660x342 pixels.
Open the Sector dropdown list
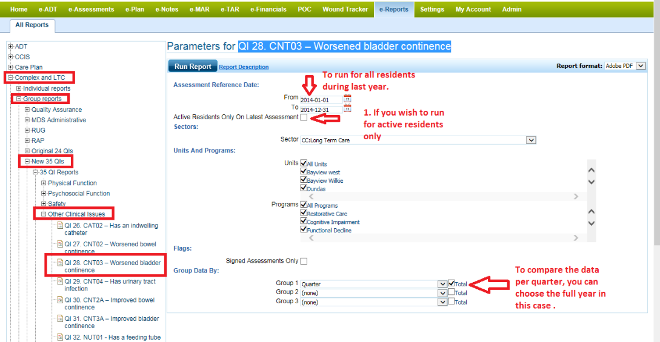[x=531, y=140]
